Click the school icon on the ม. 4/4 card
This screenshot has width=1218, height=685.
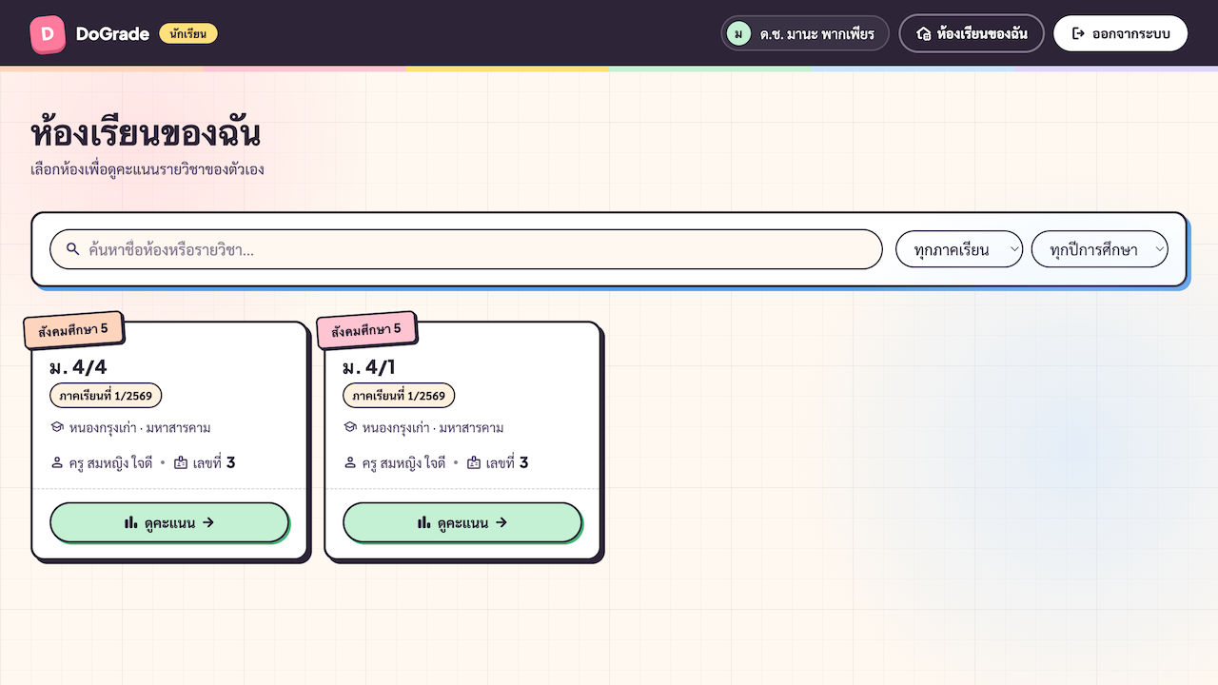tap(57, 427)
